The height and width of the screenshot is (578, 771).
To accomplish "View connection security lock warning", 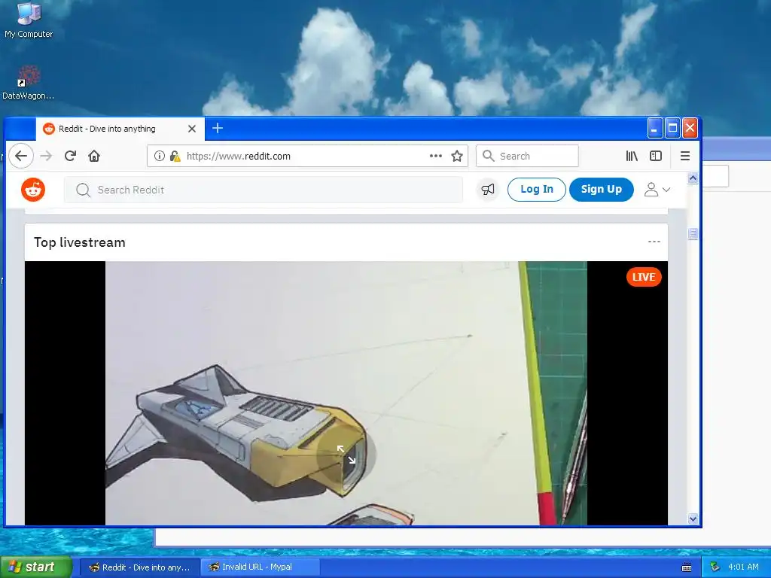I will [x=175, y=156].
